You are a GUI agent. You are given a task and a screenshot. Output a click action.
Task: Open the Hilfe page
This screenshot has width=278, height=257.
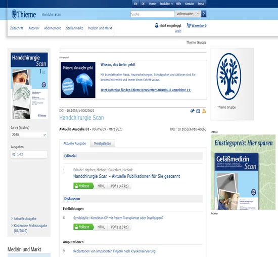pyautogui.click(x=178, y=4)
